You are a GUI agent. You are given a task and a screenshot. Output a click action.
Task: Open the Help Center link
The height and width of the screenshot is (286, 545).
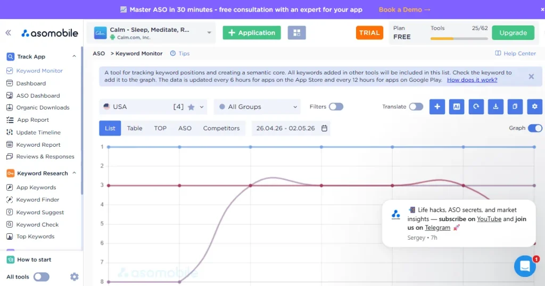click(515, 54)
